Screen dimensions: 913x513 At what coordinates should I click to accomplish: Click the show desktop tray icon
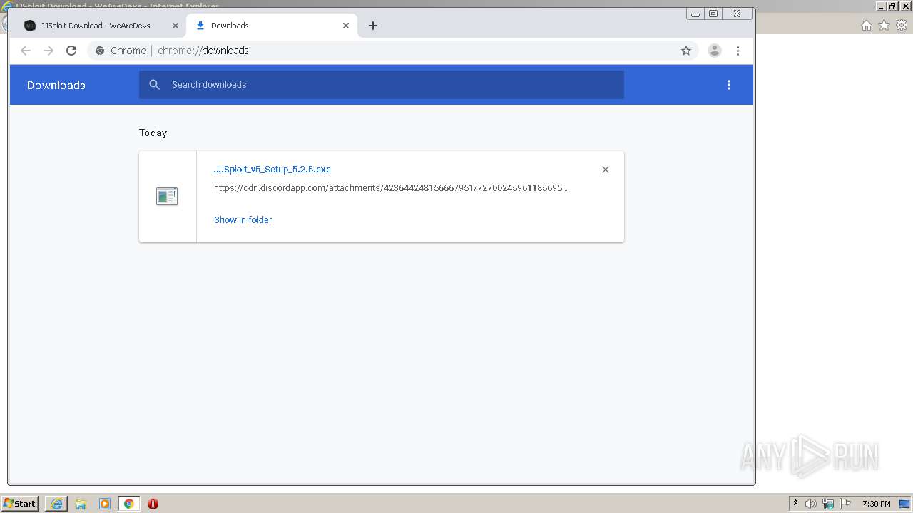click(x=905, y=504)
